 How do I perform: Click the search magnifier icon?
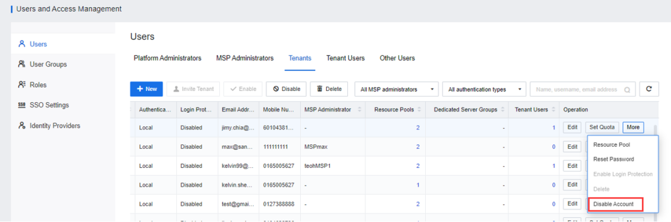point(627,90)
